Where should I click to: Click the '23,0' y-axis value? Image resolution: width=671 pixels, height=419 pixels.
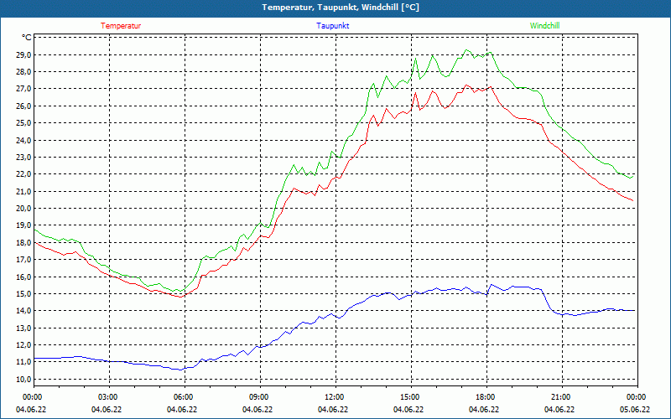pos(23,158)
